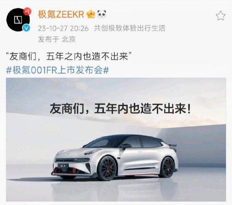This screenshot has width=232, height=205.
Task: Open hashtag #极氪001FR上市发布会#
Action: click(57, 70)
